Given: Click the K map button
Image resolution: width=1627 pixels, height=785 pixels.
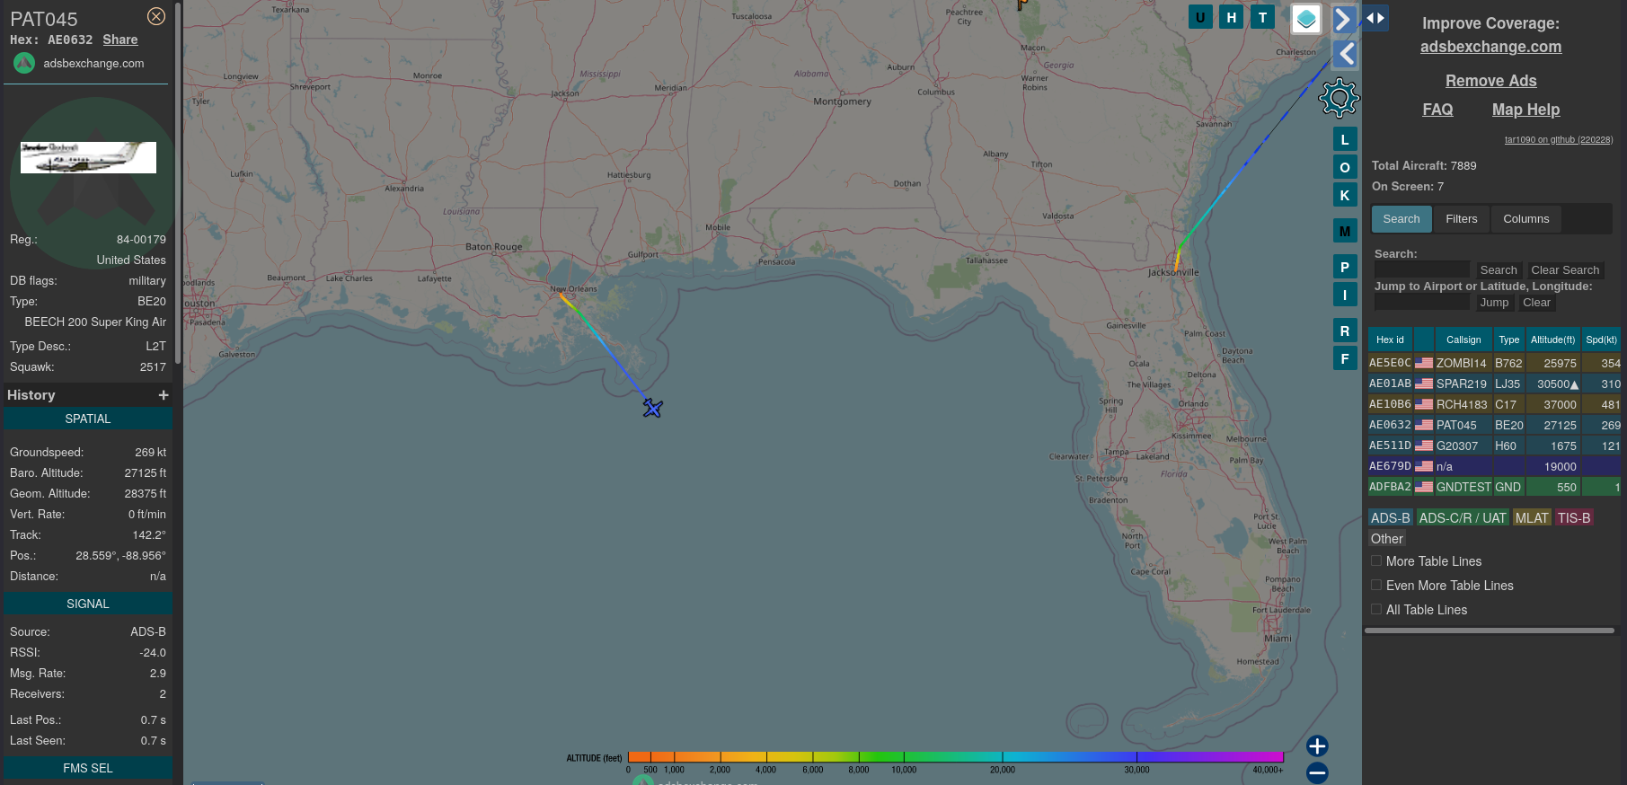Looking at the screenshot, I should click(1345, 195).
